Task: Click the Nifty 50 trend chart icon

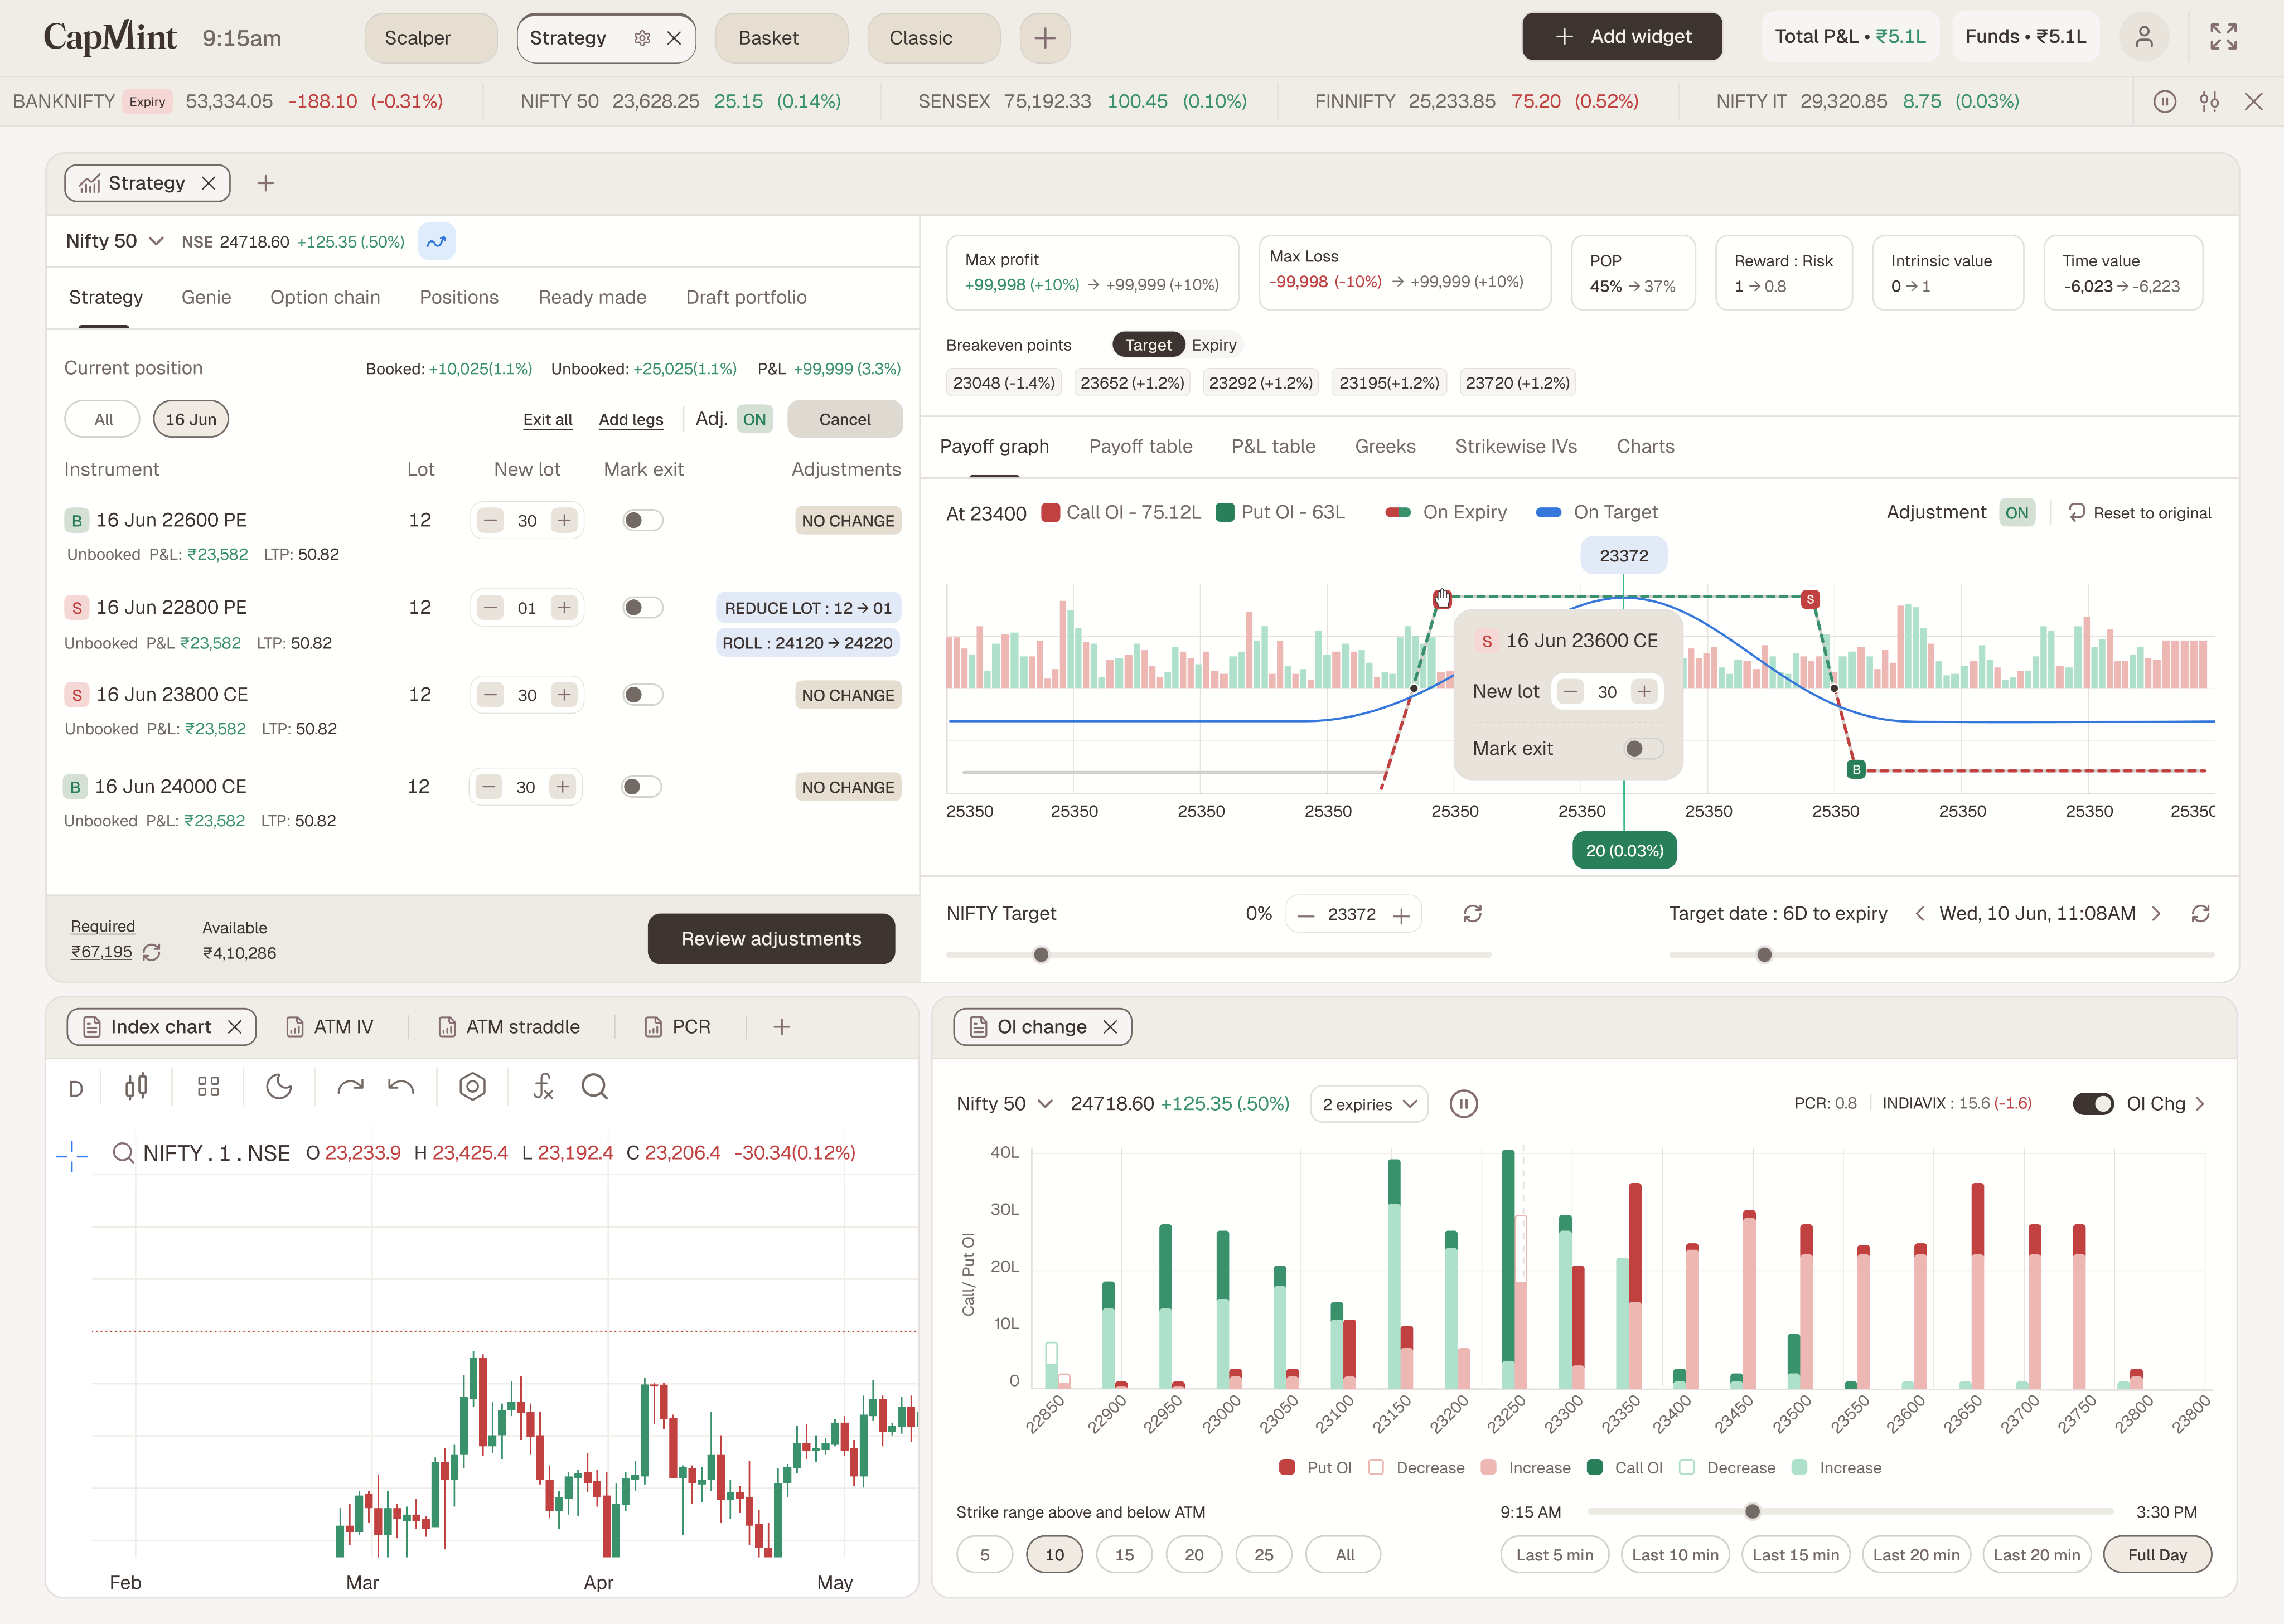Action: pyautogui.click(x=437, y=242)
